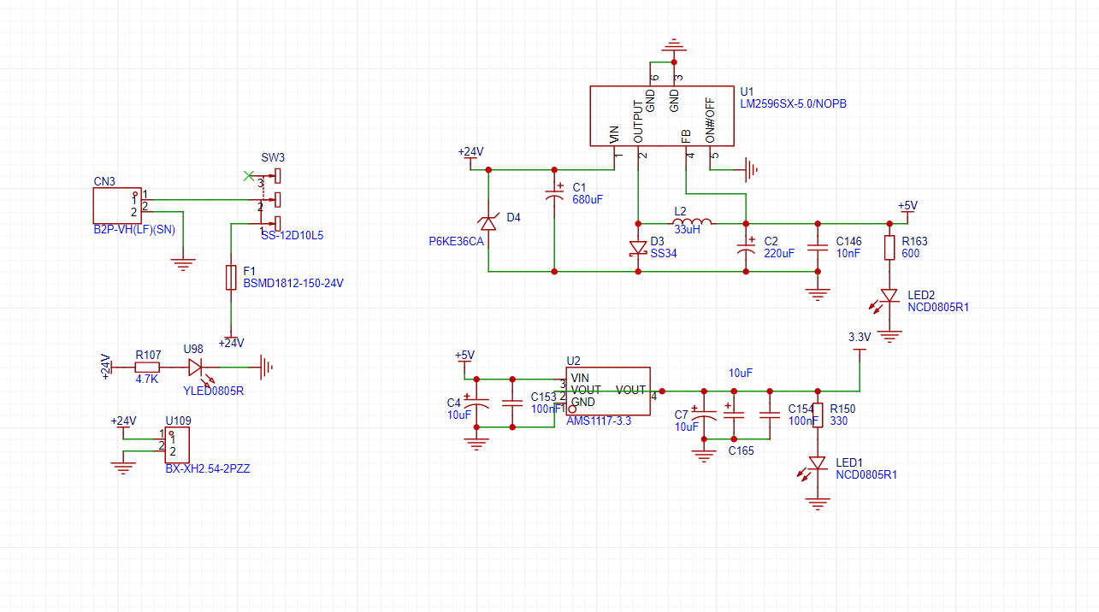Viewport: 1099px width, 612px height.
Task: Select the green no-connect X marker near SW3
Action: pyautogui.click(x=249, y=175)
